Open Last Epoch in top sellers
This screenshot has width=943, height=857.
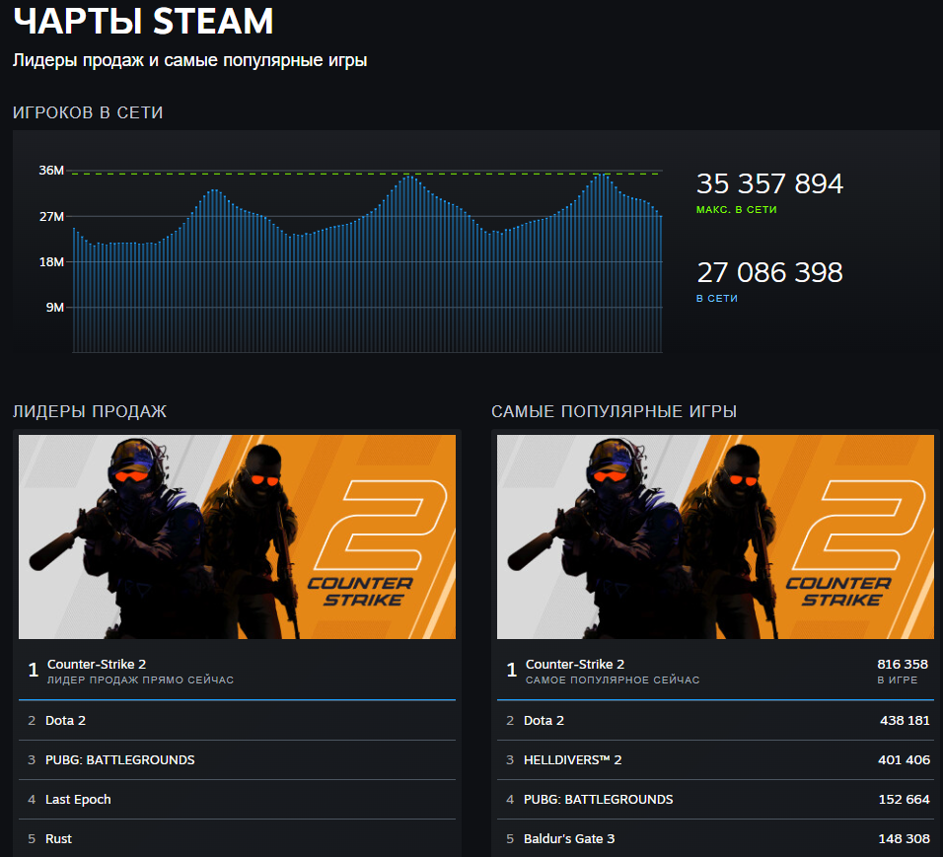pyautogui.click(x=237, y=799)
